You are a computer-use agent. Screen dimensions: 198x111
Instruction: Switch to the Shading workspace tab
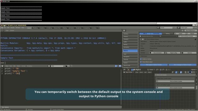click(65, 28)
